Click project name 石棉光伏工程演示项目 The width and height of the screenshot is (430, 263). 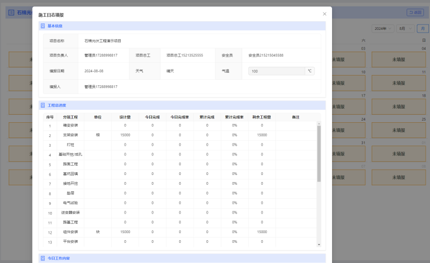pyautogui.click(x=103, y=41)
